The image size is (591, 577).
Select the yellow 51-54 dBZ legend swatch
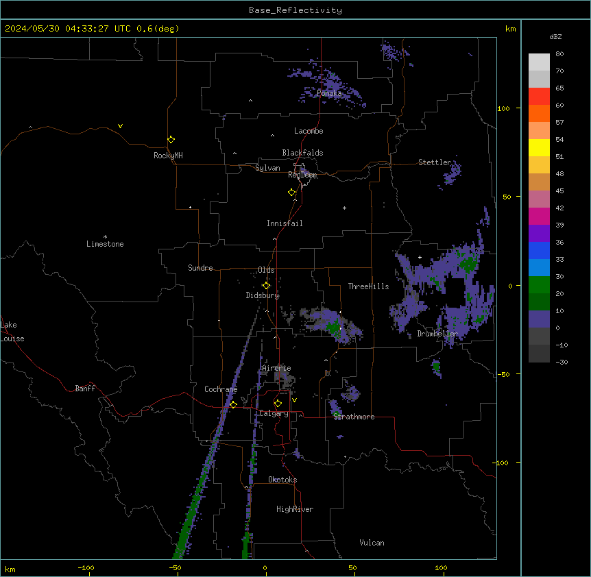pos(539,147)
